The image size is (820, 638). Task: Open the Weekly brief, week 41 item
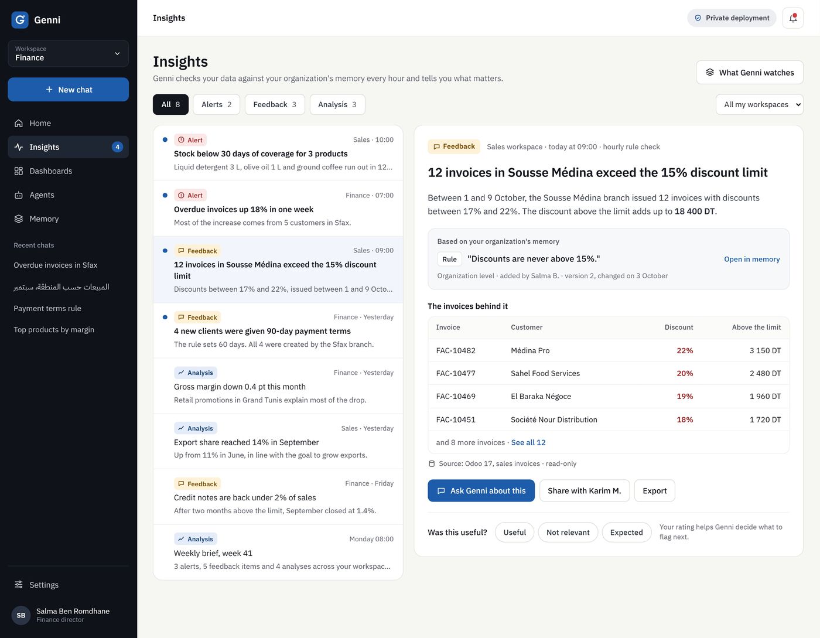pyautogui.click(x=278, y=552)
